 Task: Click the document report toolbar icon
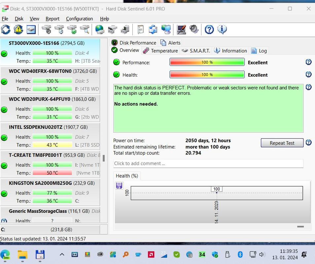140,29
